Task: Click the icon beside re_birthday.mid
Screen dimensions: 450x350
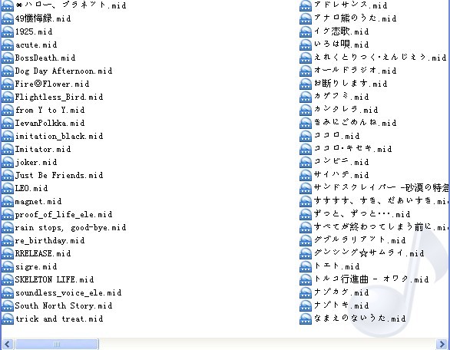Action: [8, 240]
